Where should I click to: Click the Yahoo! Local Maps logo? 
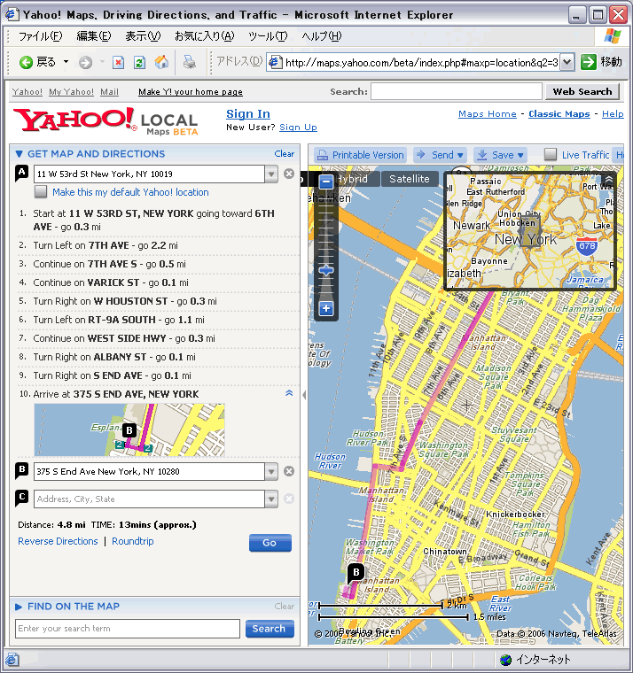coord(105,121)
